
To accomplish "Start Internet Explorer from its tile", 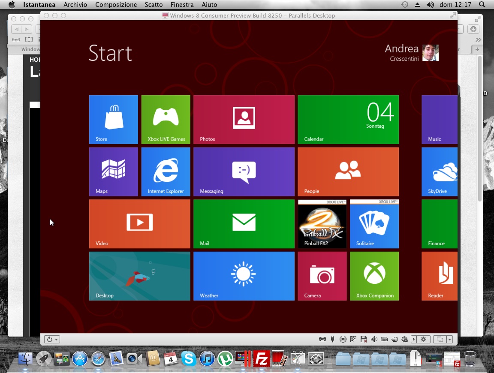I will [166, 171].
